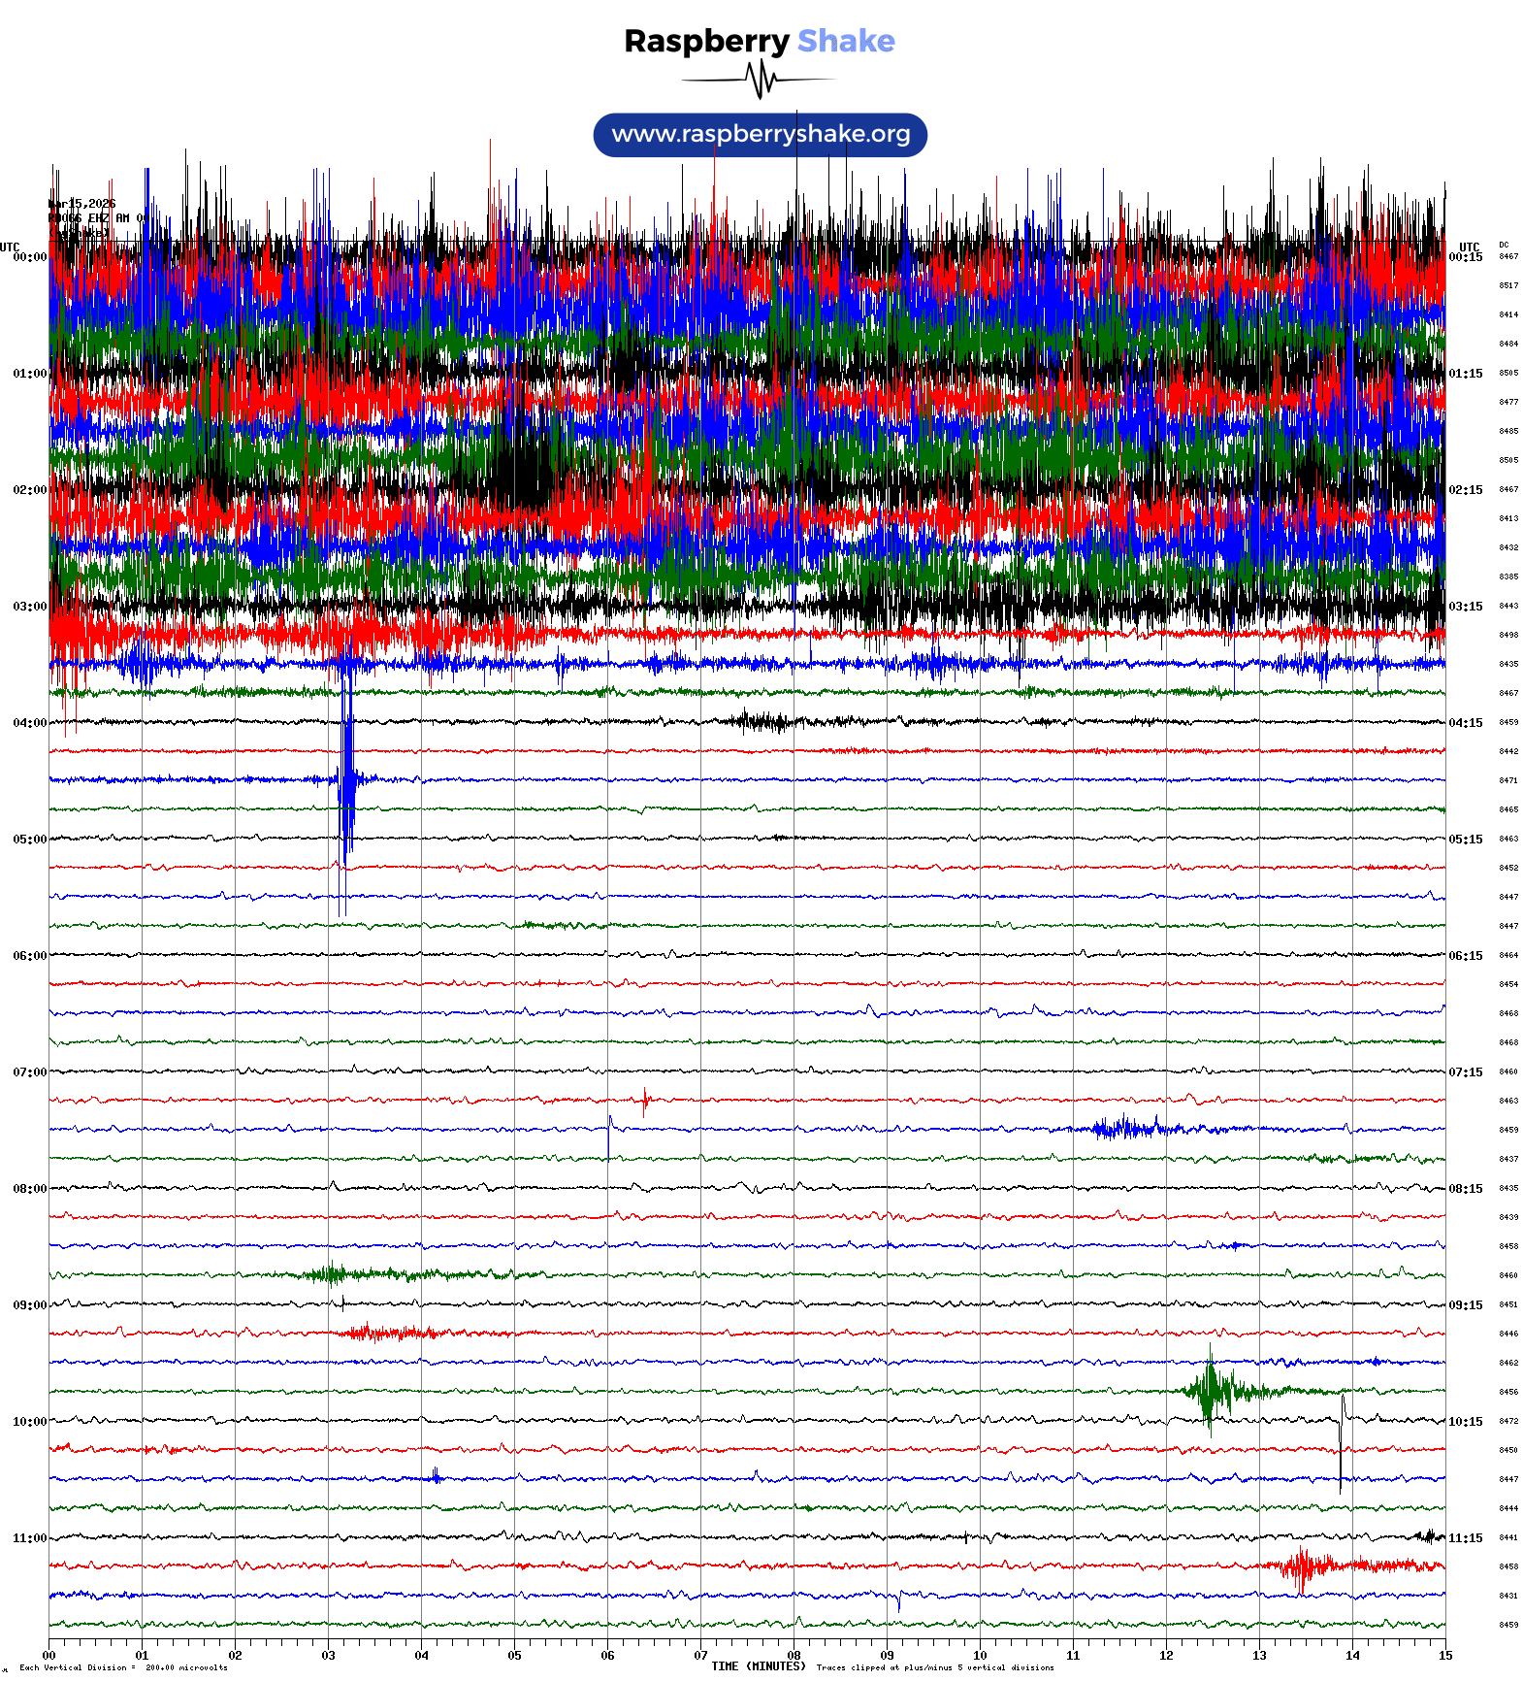Select the 11:00 time label on the left axis
1523x1681 pixels.
click(x=29, y=1538)
